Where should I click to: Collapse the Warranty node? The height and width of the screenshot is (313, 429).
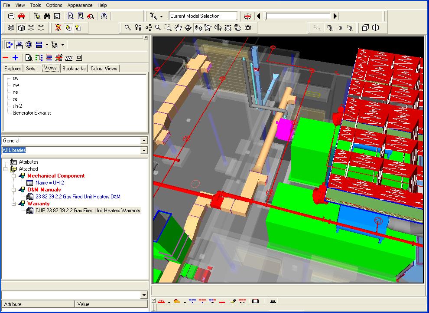pos(13,204)
